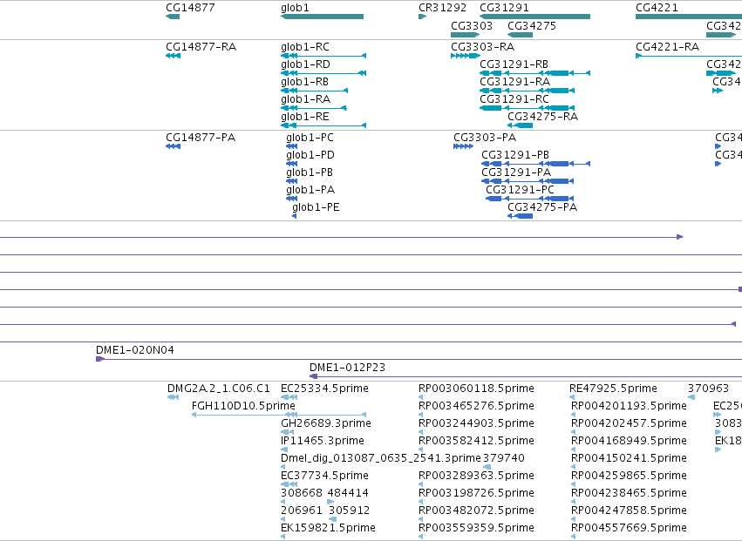Select the CG31291 gene label
The height and width of the screenshot is (541, 742).
505,8
